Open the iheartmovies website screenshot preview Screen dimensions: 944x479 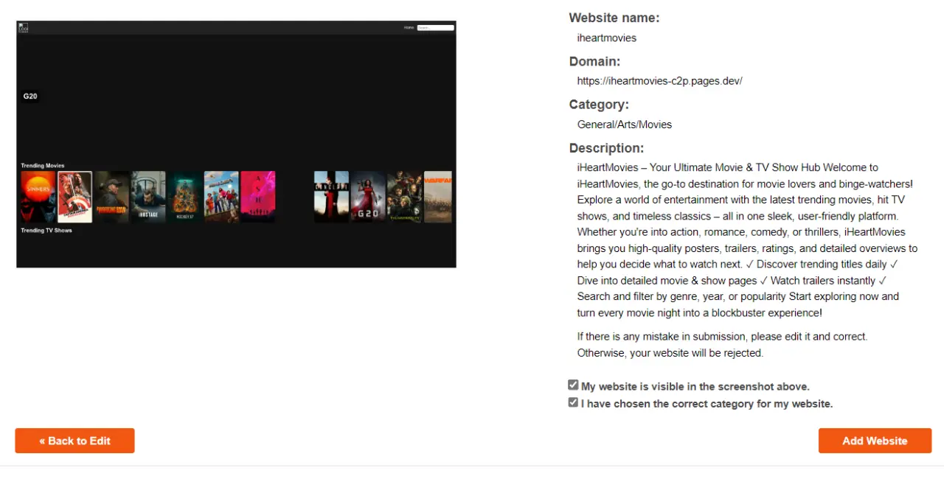point(236,144)
